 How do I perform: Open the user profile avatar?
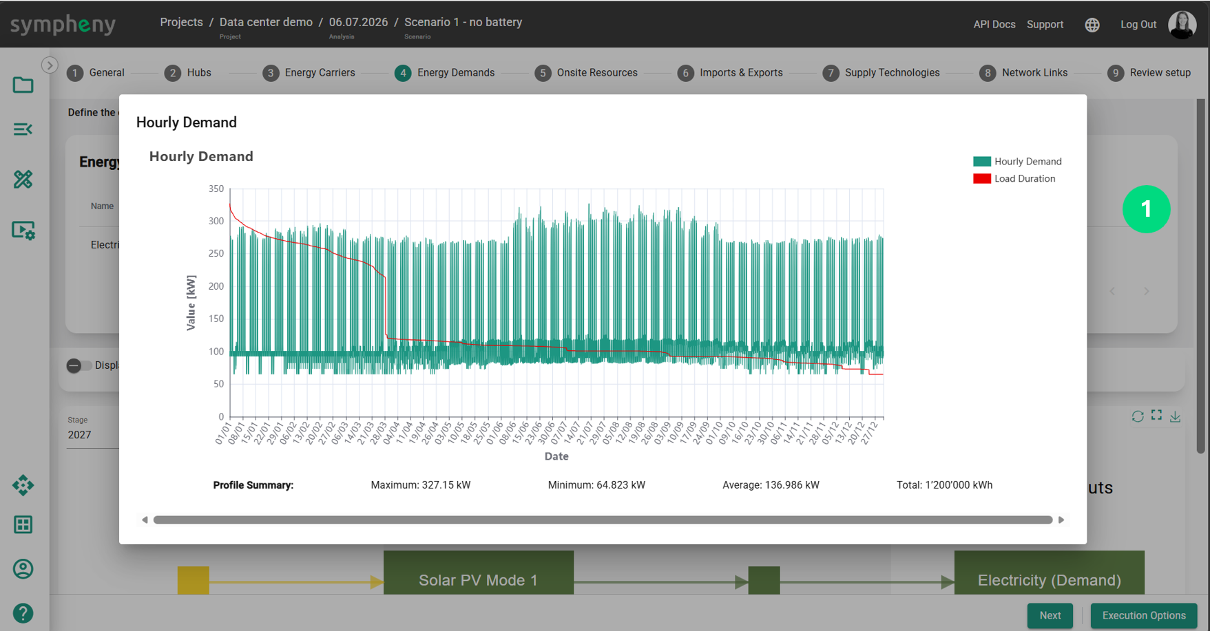pyautogui.click(x=1182, y=25)
